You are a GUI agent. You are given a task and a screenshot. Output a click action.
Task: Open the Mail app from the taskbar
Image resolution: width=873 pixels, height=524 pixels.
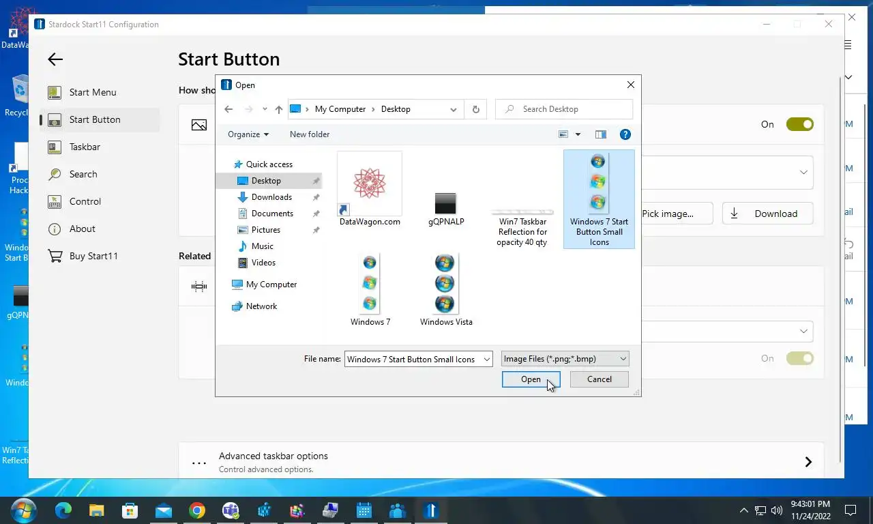(x=164, y=510)
